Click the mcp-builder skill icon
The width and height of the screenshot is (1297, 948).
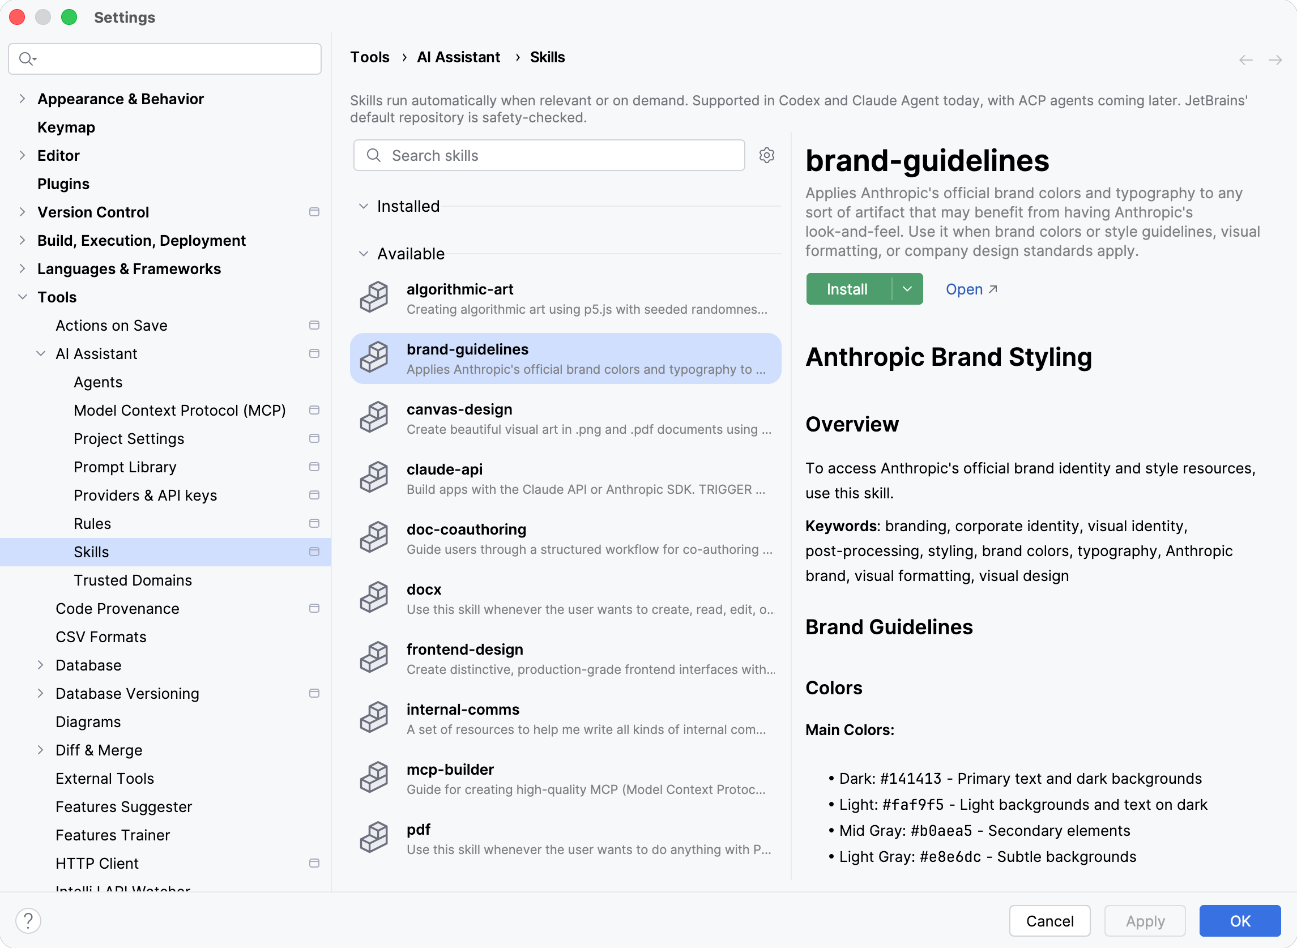pos(374,778)
